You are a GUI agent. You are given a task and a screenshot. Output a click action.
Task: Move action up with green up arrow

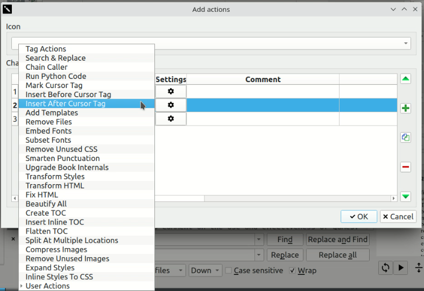tap(406, 79)
